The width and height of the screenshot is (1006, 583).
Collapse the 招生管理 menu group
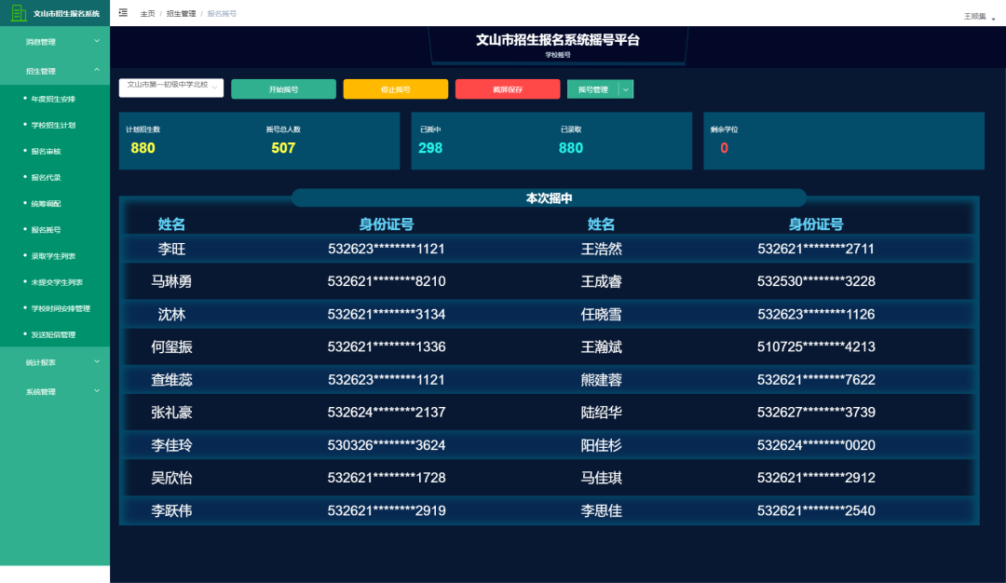tap(54, 70)
